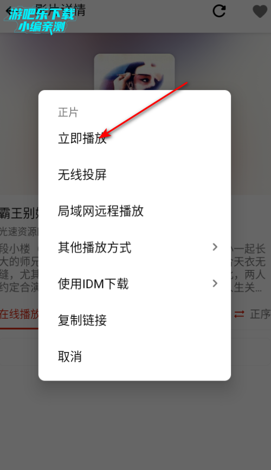This screenshot has width=271, height=470.
Task: Tap the 霸王别姬 movie title
Action: [x=19, y=213]
